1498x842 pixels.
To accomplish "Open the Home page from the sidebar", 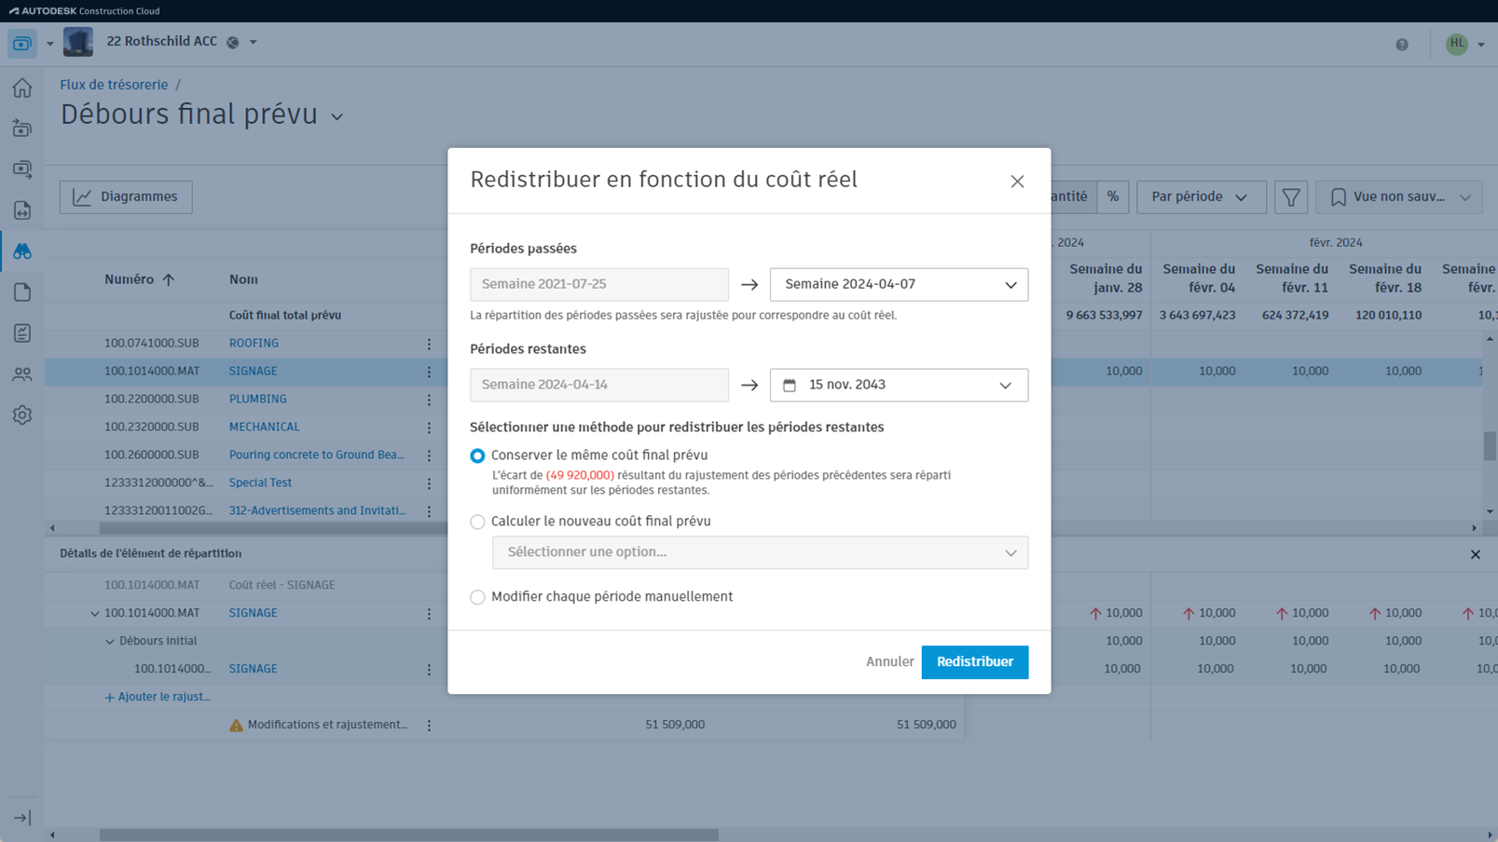I will pos(21,87).
